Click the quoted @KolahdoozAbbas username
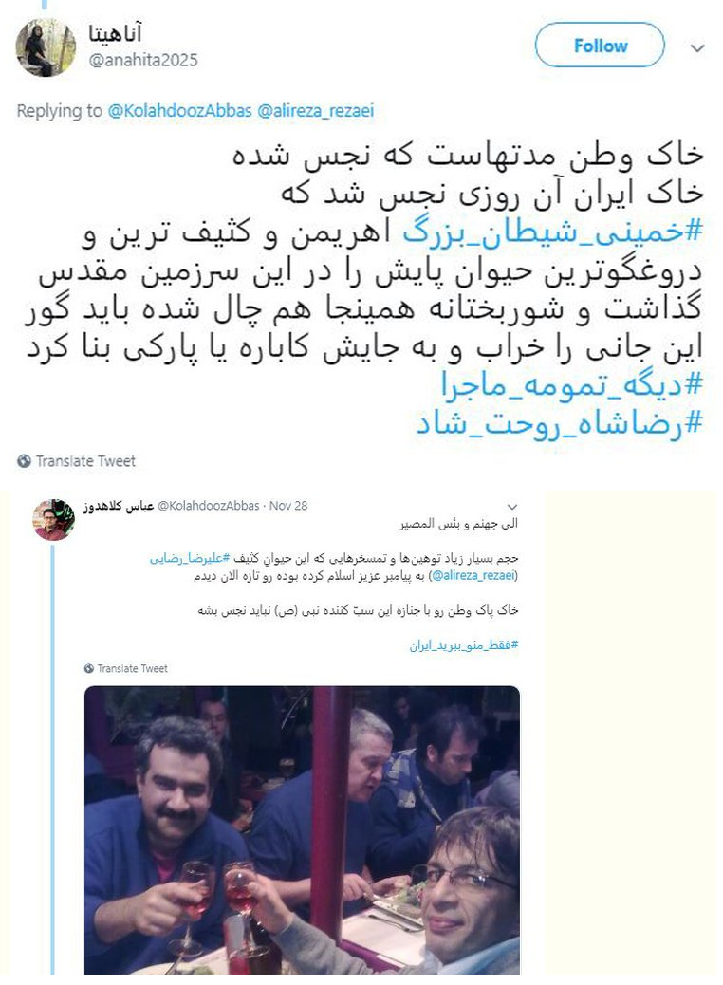Screen dimensions: 723x985 pyautogui.click(x=207, y=506)
